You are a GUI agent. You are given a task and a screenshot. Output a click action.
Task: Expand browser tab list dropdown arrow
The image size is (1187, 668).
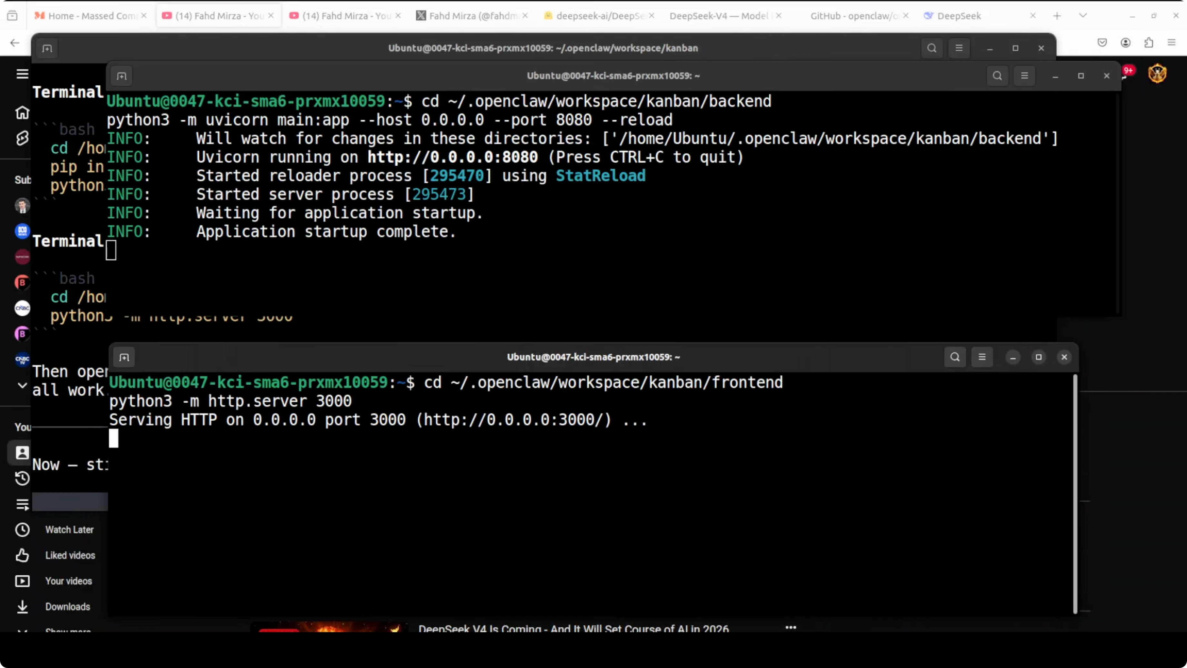1083,16
